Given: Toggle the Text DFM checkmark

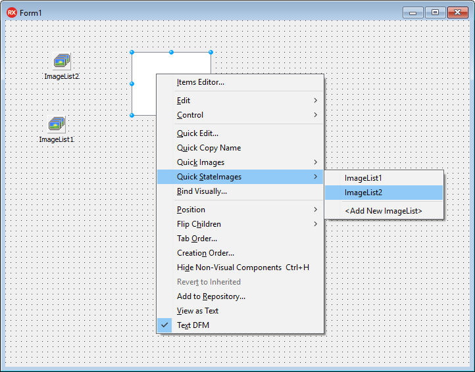Looking at the screenshot, I should point(164,325).
